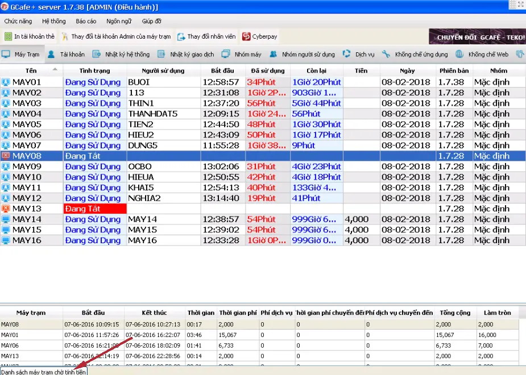This screenshot has width=526, height=375.
Task: Click the 'Khống chế Web' globe icon
Action: point(459,55)
